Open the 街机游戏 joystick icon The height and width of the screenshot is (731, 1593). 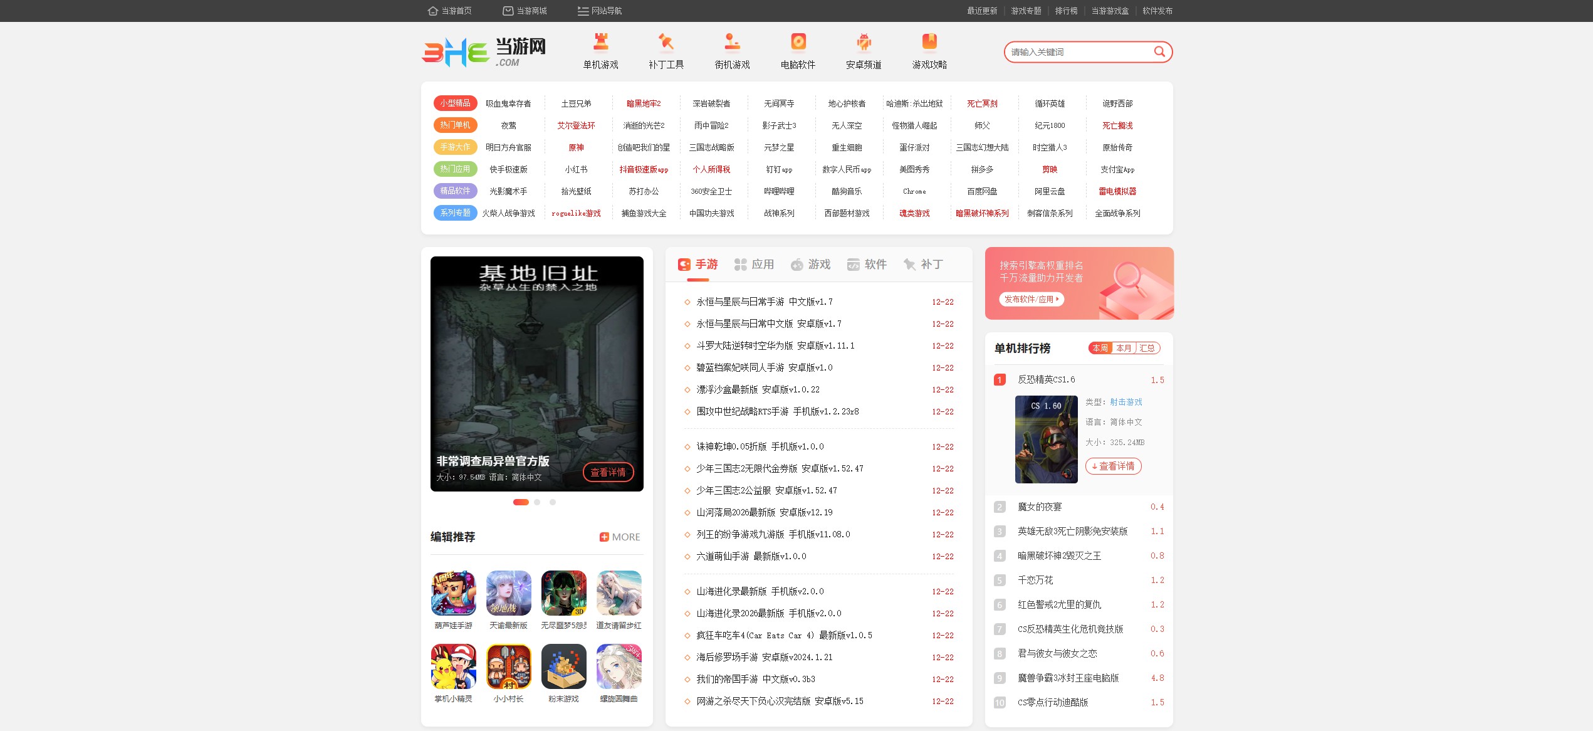[x=733, y=43]
